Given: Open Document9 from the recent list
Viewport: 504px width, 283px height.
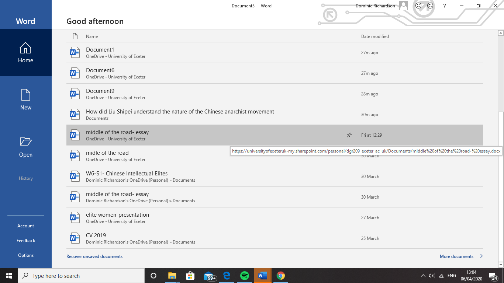Looking at the screenshot, I should coord(275,94).
